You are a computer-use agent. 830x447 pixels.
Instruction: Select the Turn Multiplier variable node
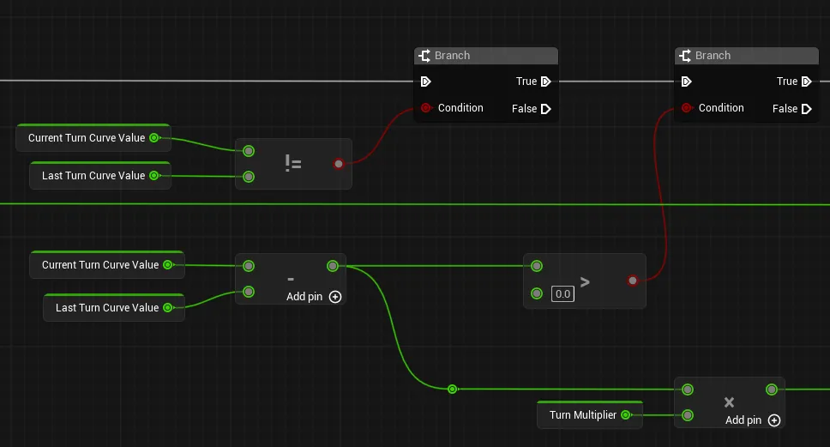coord(590,414)
